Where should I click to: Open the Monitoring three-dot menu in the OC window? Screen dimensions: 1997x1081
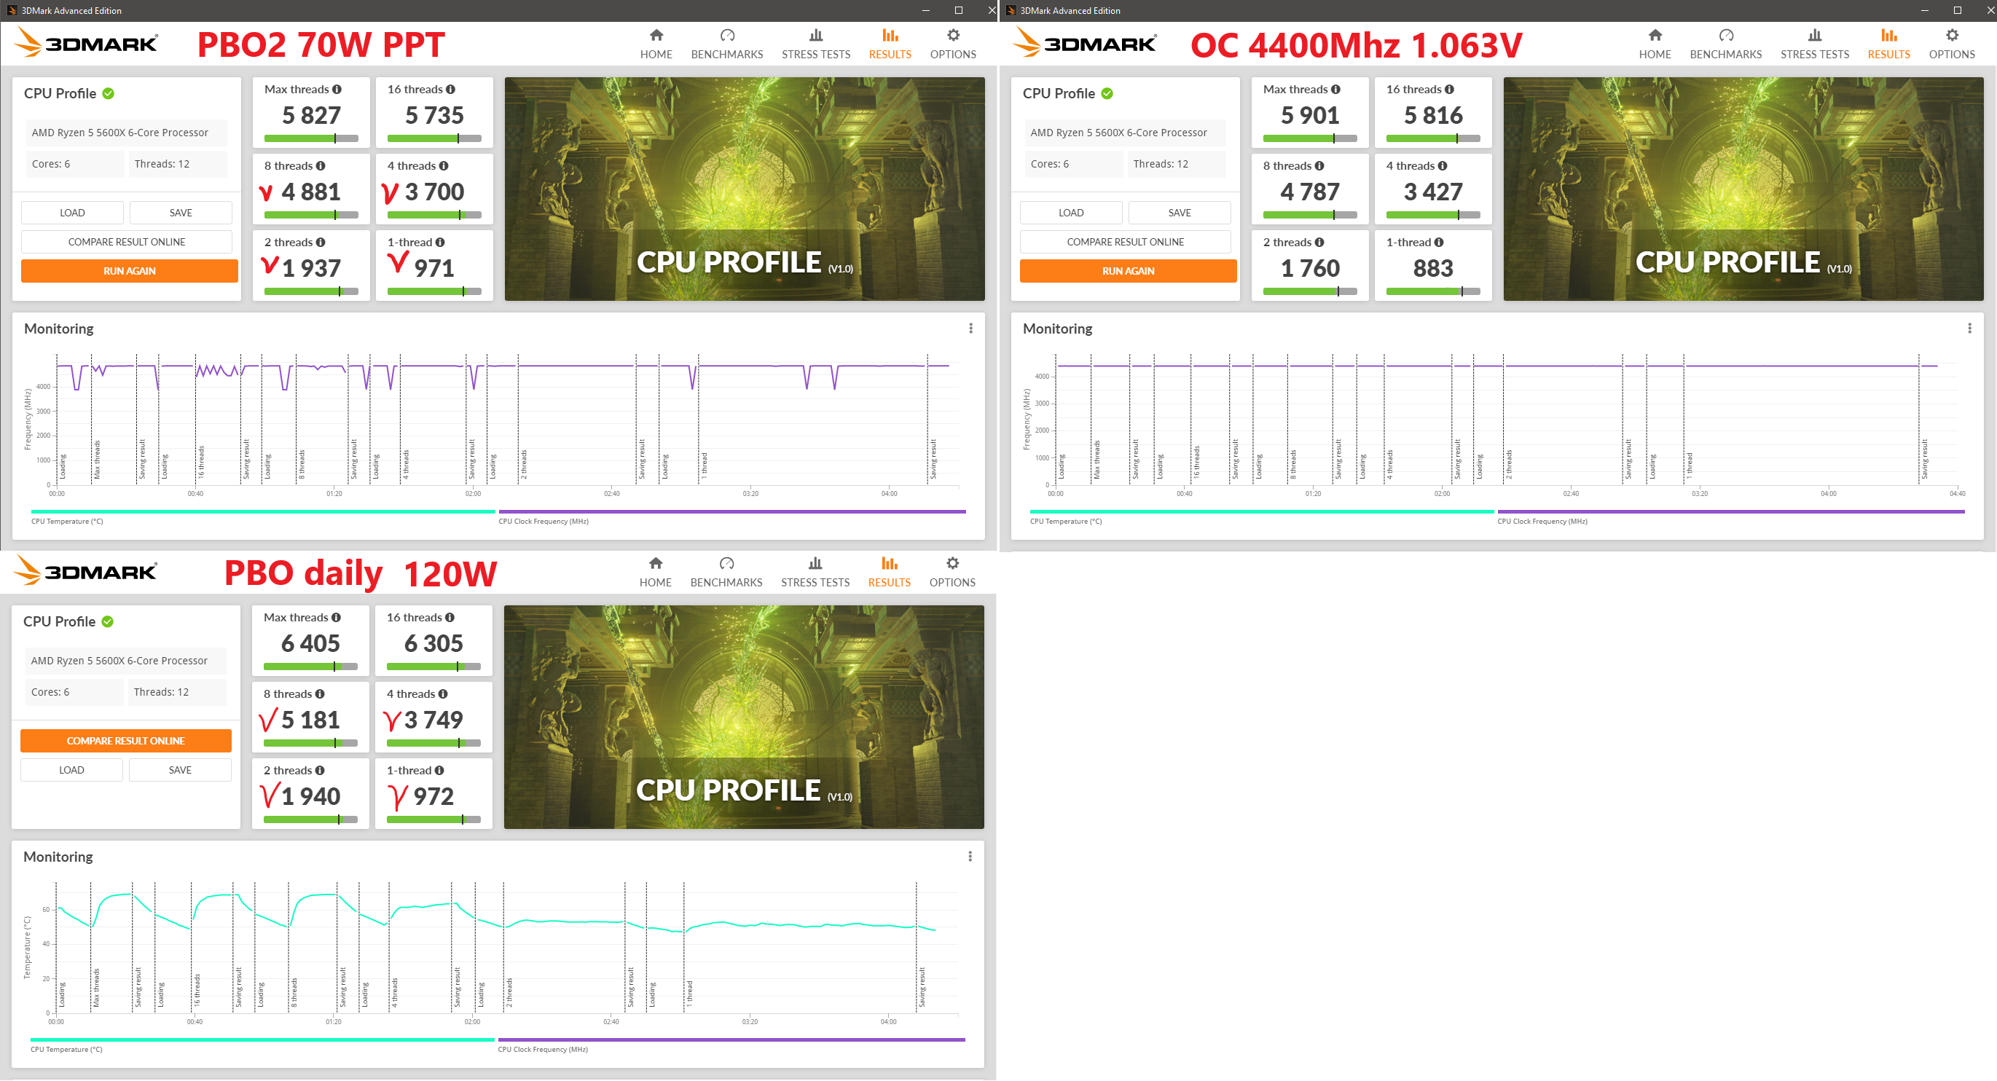pos(1969,329)
